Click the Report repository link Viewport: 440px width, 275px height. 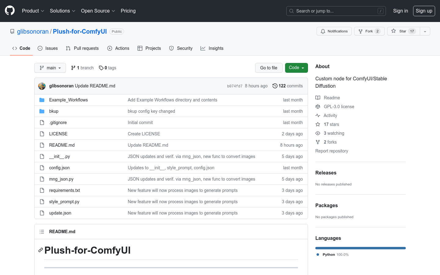[332, 151]
